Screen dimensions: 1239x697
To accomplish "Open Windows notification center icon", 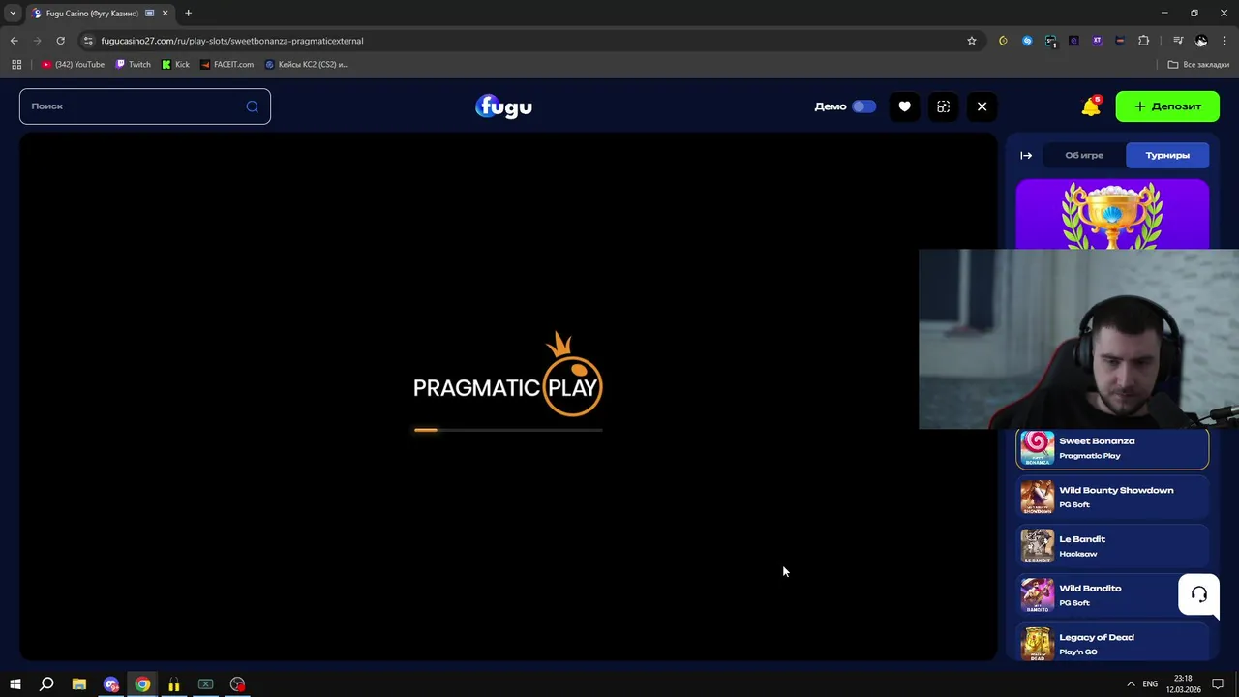I will (1219, 684).
